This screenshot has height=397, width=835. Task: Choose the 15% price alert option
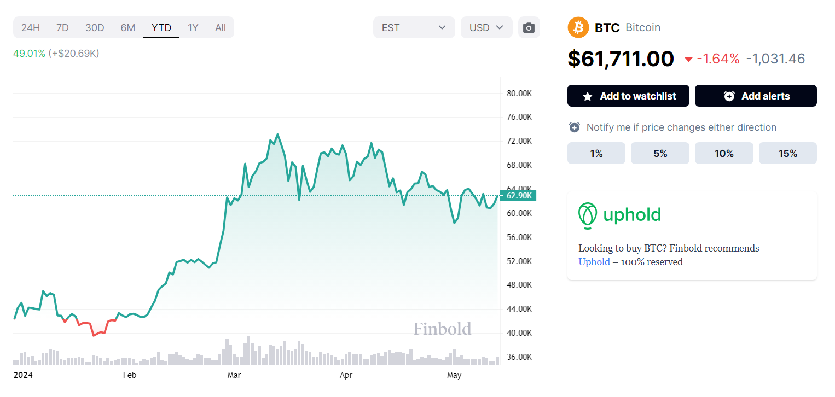(x=787, y=154)
